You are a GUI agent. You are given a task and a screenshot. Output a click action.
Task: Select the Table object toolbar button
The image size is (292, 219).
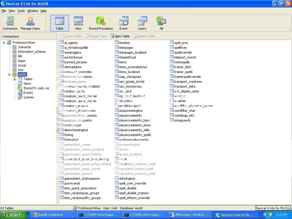click(x=59, y=23)
